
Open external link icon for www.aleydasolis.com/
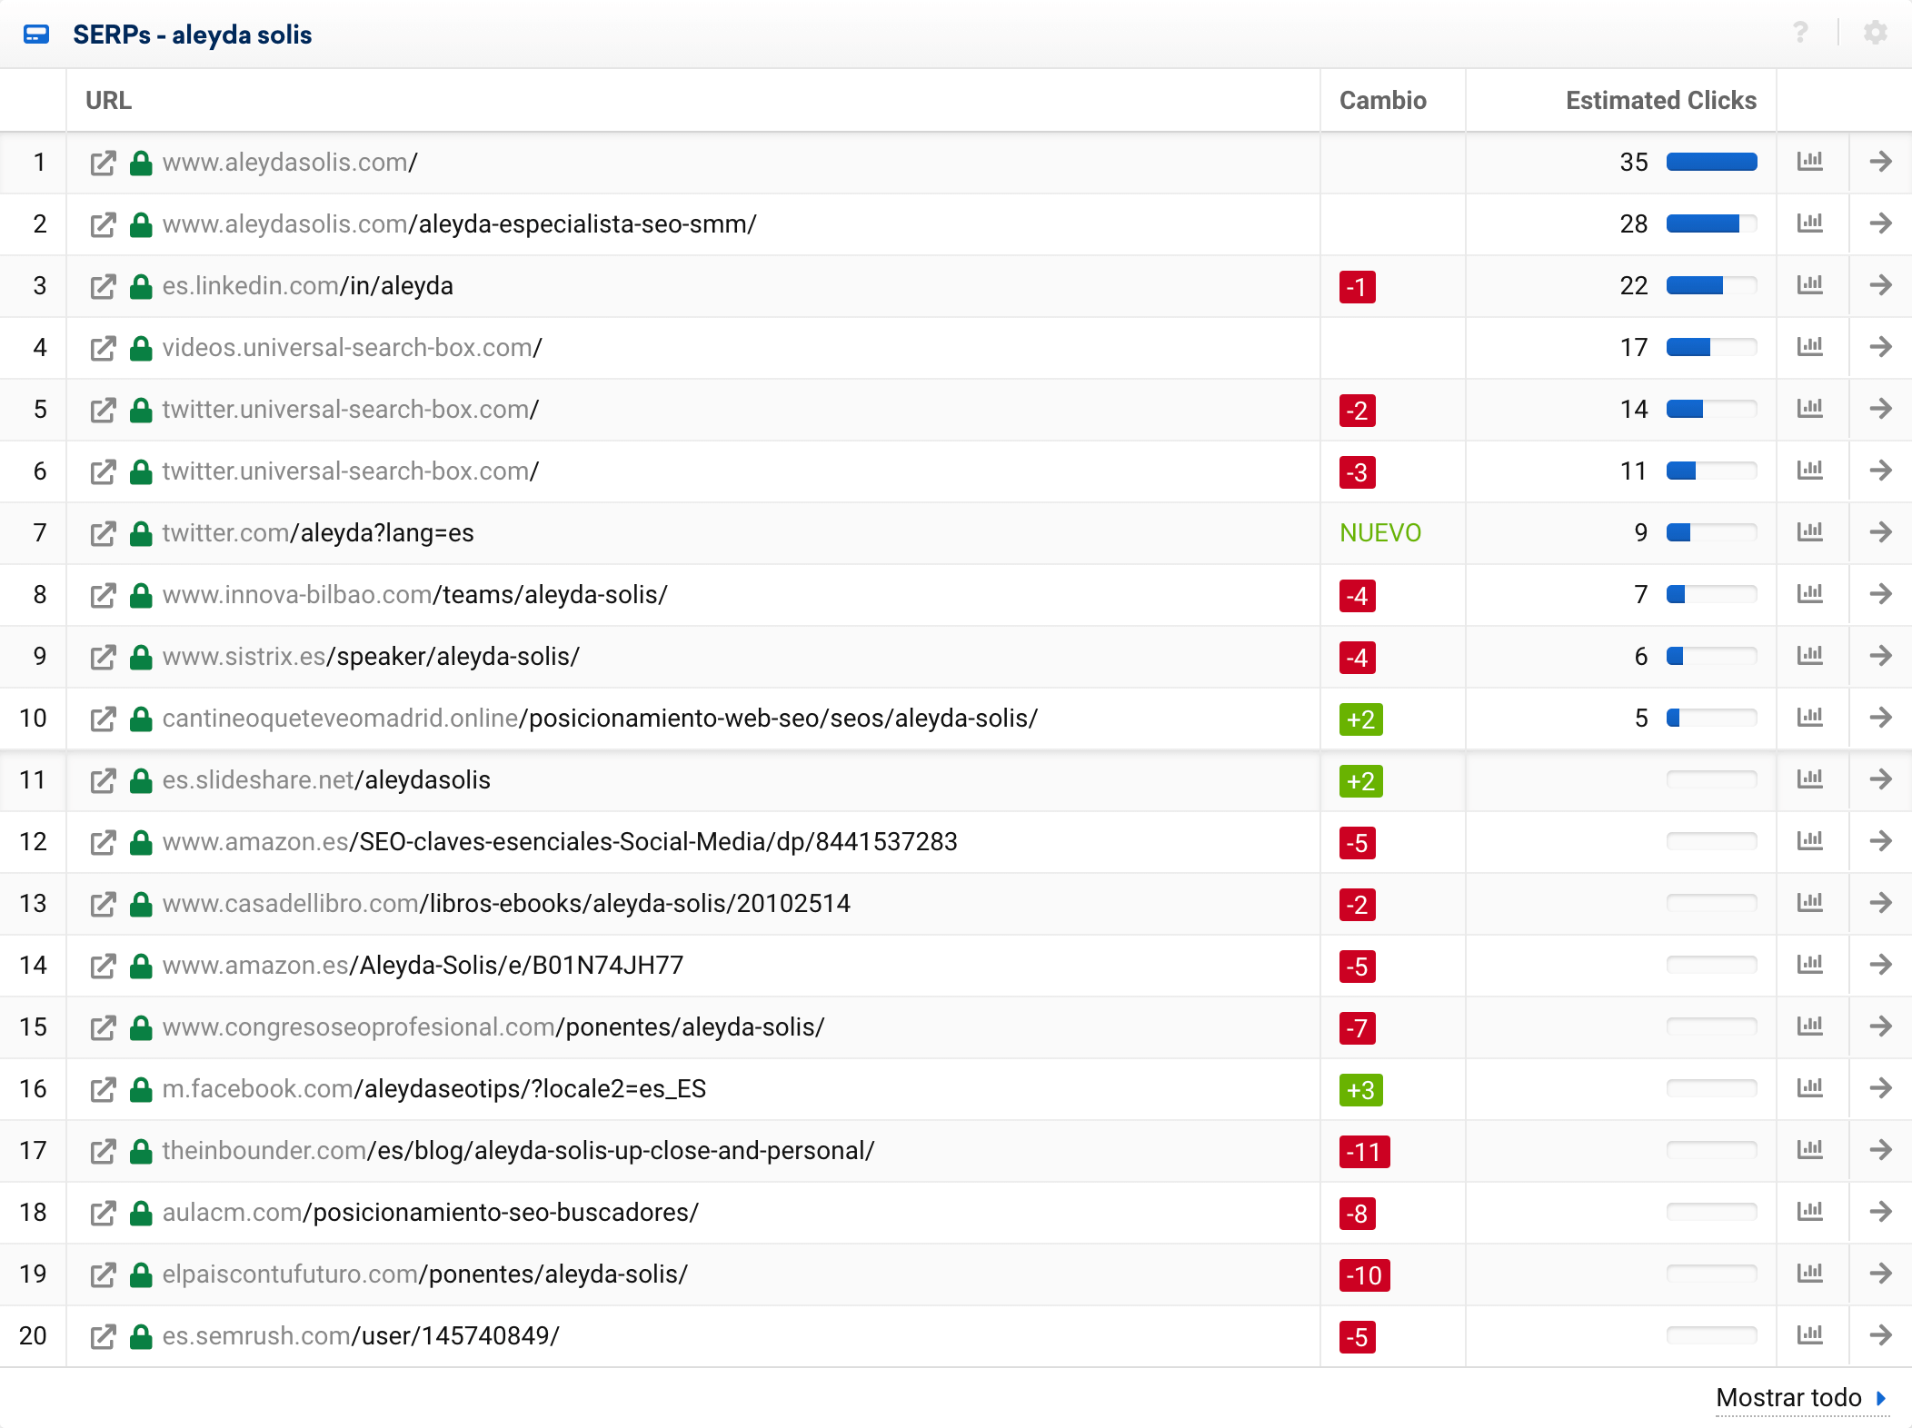pyautogui.click(x=103, y=164)
